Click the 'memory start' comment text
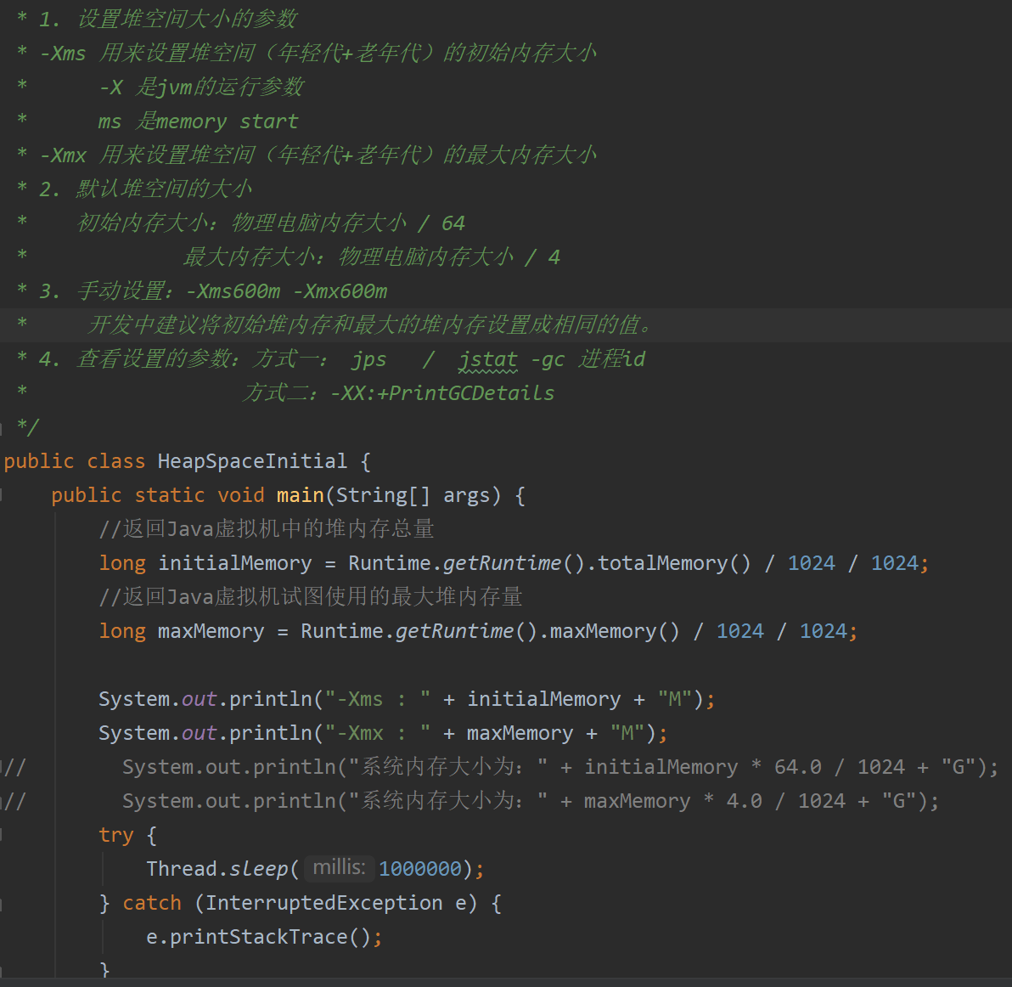The height and width of the screenshot is (987, 1012). pyautogui.click(x=228, y=121)
